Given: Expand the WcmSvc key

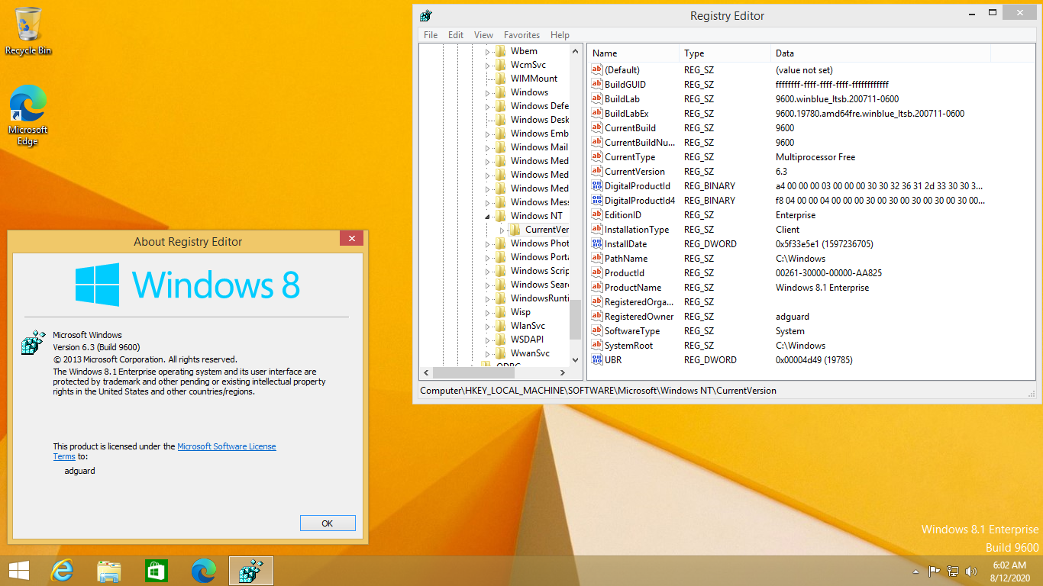Looking at the screenshot, I should pyautogui.click(x=487, y=65).
